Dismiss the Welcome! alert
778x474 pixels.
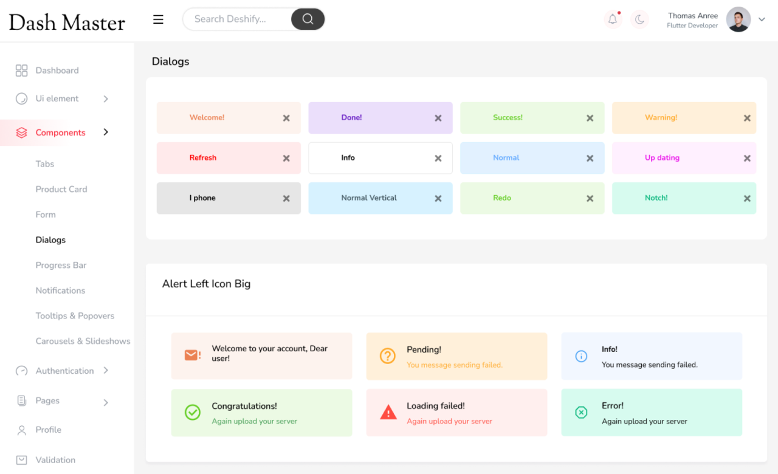pos(286,117)
